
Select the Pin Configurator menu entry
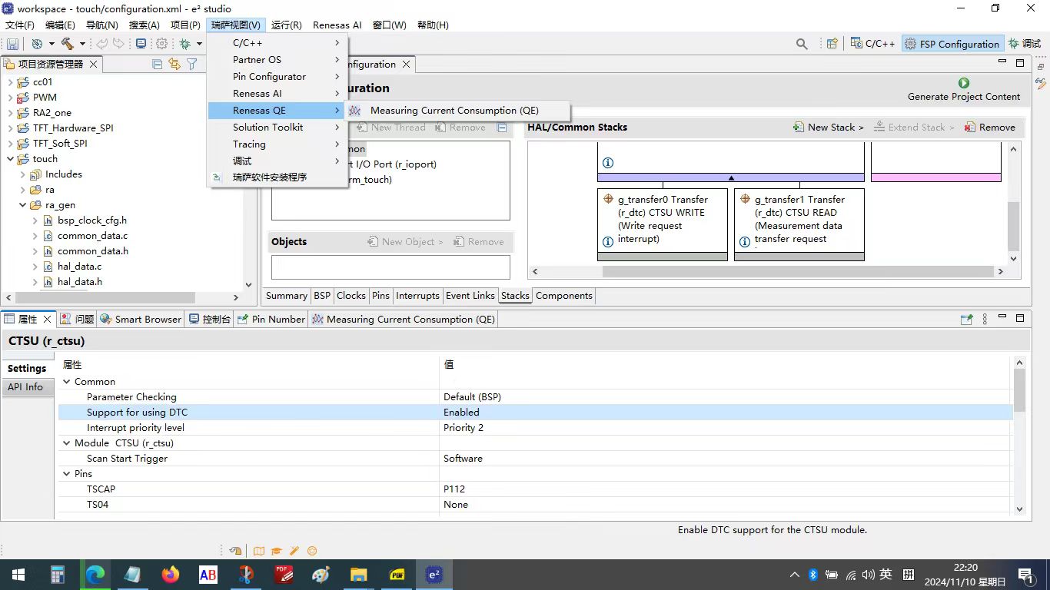click(277, 77)
